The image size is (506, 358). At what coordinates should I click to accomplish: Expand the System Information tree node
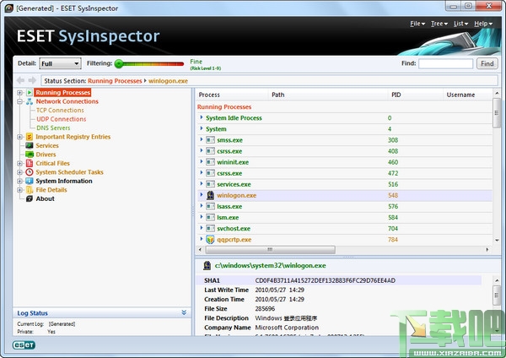tap(19, 181)
